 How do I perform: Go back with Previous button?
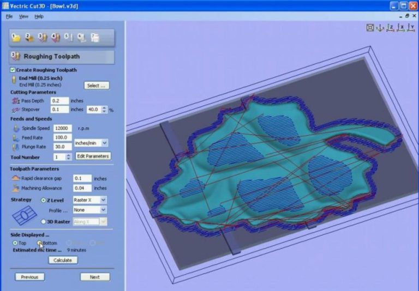coord(29,277)
